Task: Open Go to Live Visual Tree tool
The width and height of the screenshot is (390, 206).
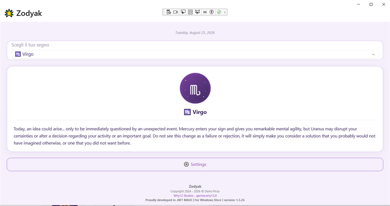Action: coord(169,12)
